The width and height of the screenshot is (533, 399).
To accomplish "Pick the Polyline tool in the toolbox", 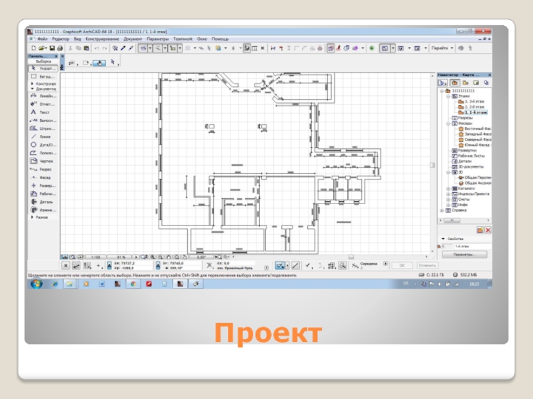I will click(44, 152).
